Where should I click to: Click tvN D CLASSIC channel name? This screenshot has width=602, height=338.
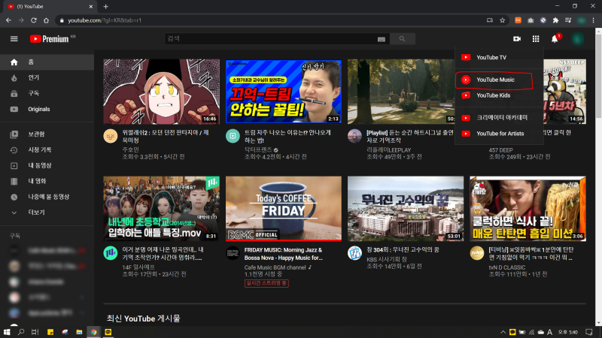pyautogui.click(x=506, y=267)
